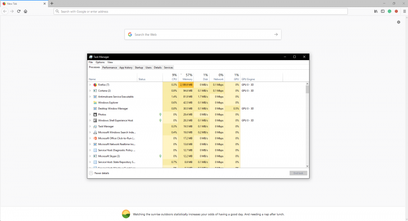Select the Firefox memory value 2,189.9 MB
Image resolution: width=408 pixels, height=221 pixels.
point(186,85)
